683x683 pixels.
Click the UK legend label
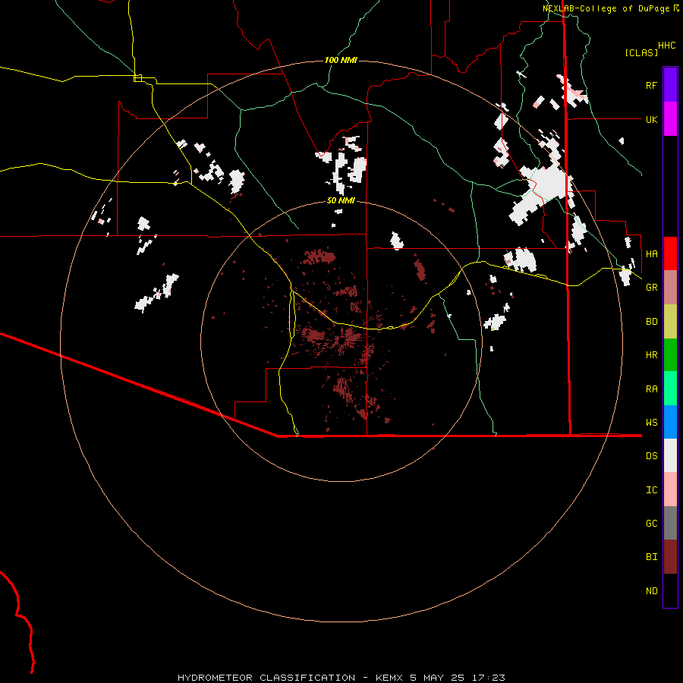651,119
